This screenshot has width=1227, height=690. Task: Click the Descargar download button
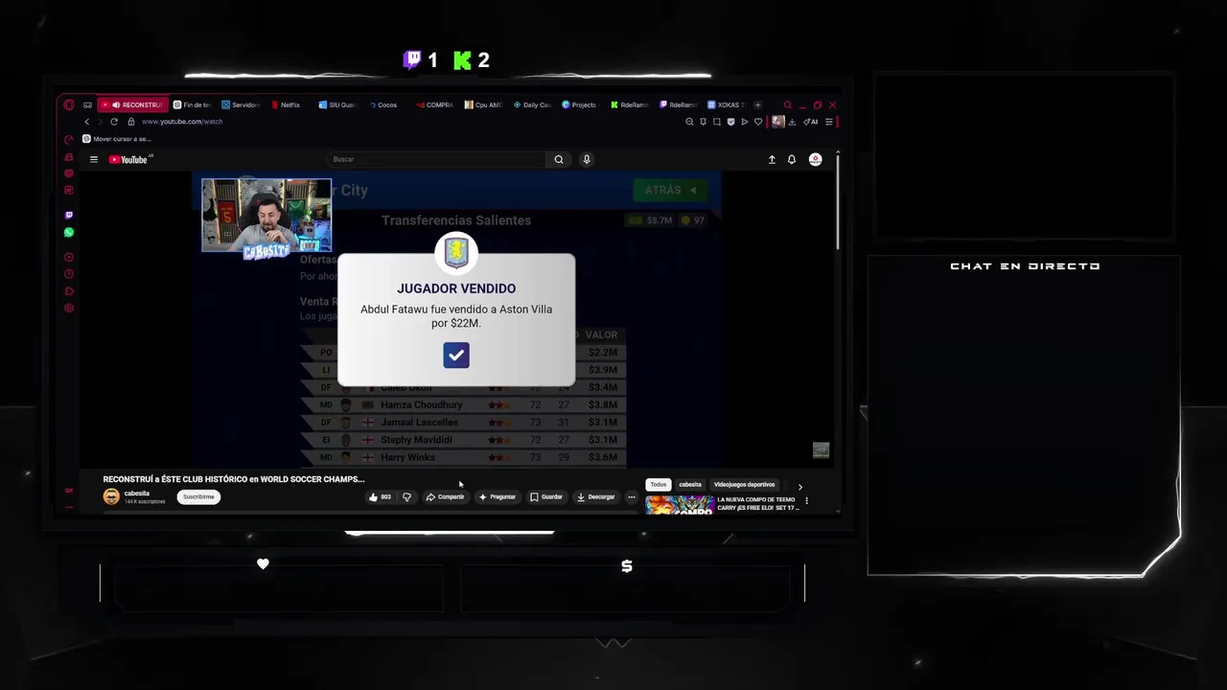595,496
